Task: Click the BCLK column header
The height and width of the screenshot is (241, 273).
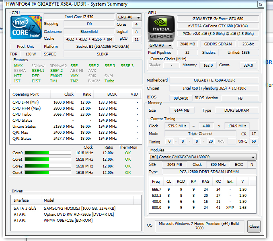Action: 106,94
